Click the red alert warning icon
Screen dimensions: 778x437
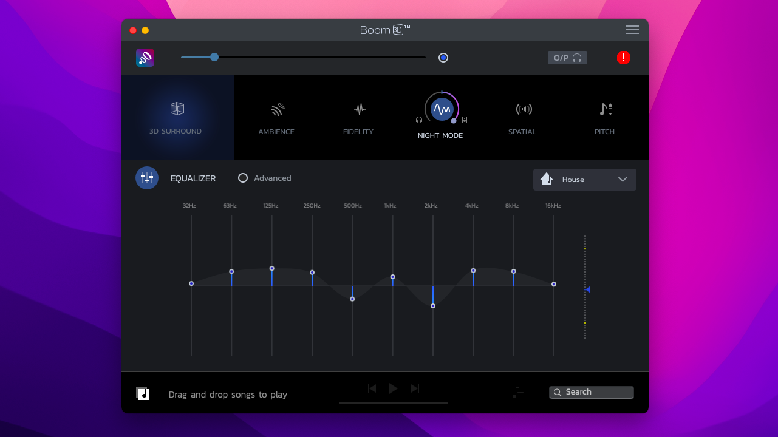click(x=624, y=58)
